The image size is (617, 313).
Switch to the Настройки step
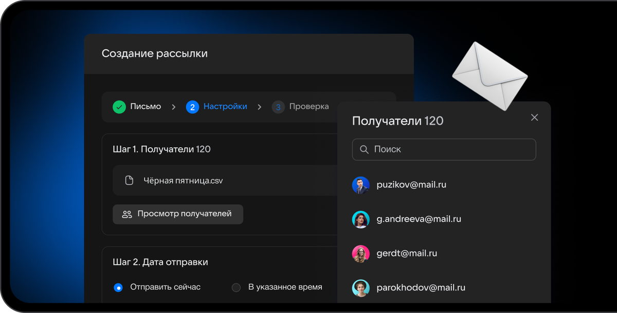coord(226,107)
